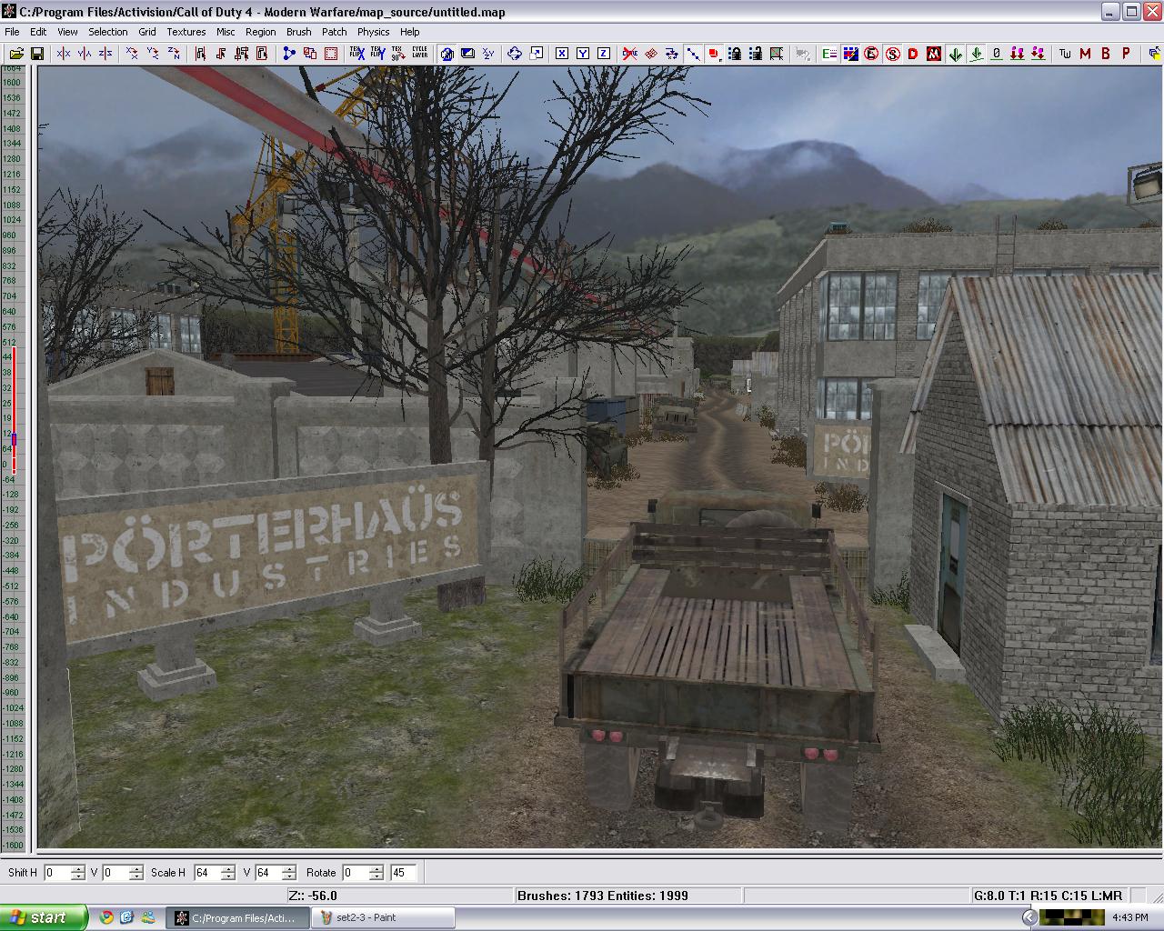
Task: Click the Cycle Layer icon
Action: tap(419, 54)
